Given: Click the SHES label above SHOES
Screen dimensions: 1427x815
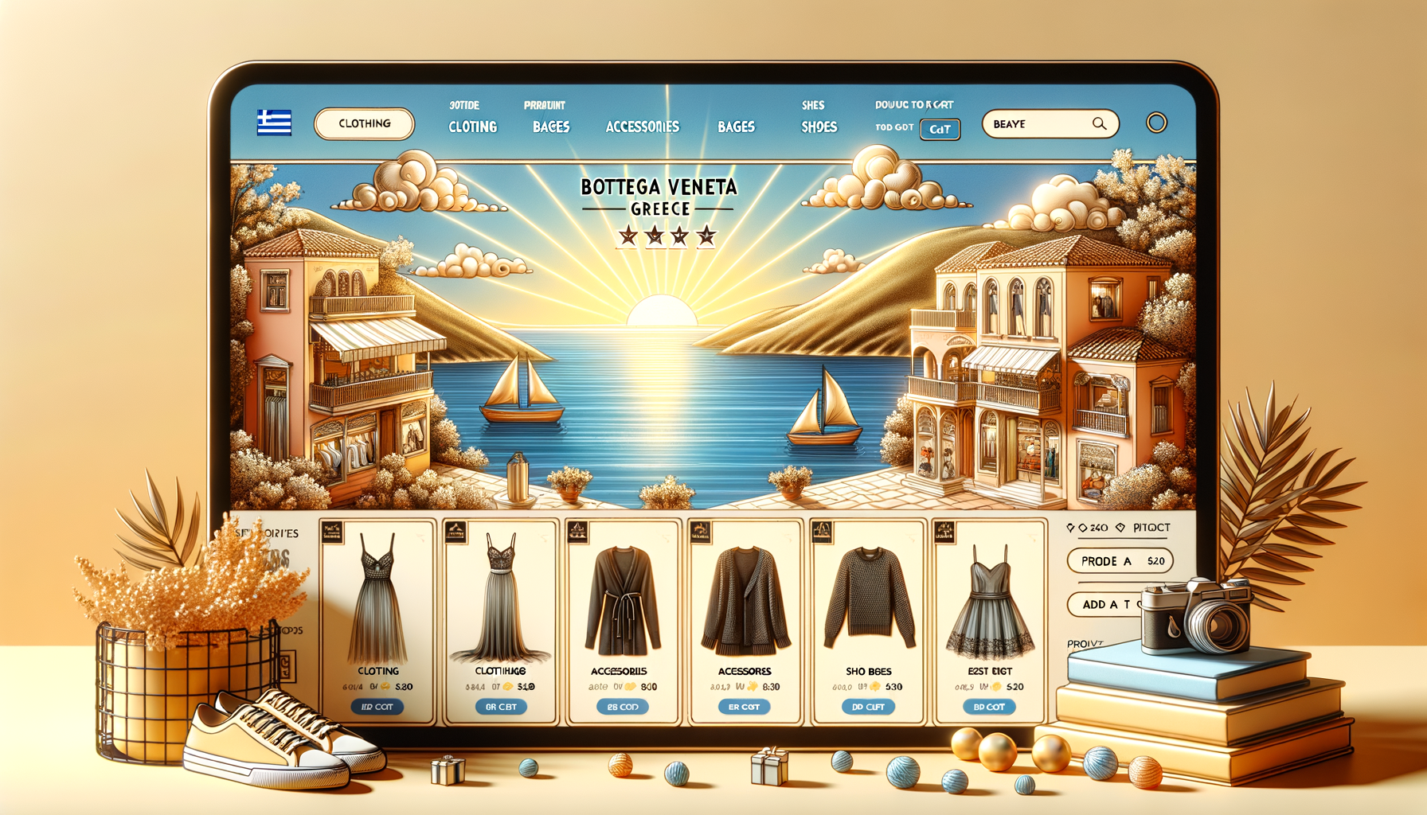Looking at the screenshot, I should tap(813, 105).
